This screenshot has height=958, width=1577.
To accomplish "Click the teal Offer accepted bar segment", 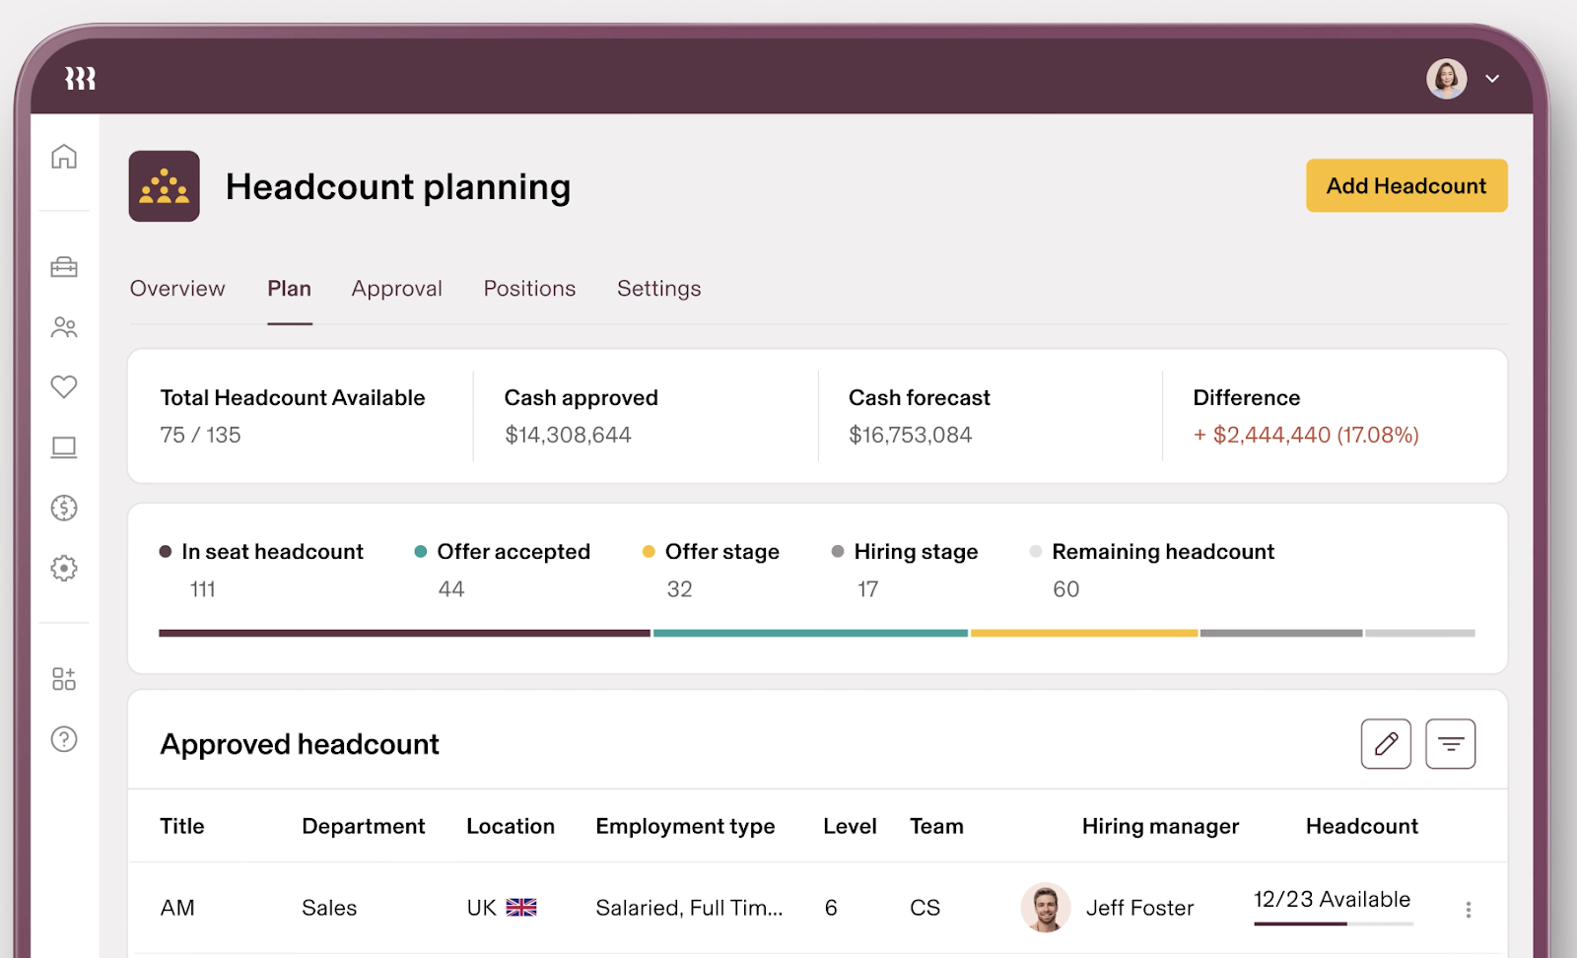I will pyautogui.click(x=810, y=633).
